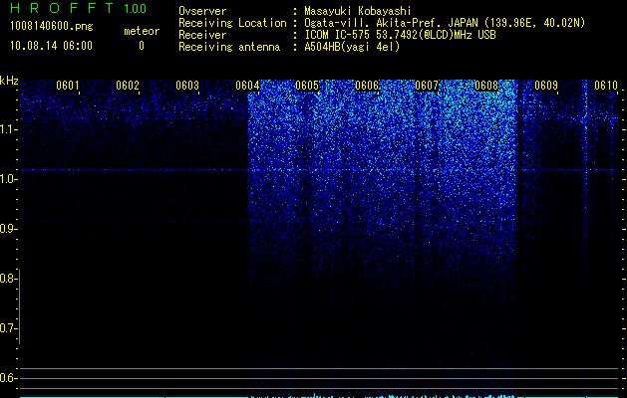
Task: Click the Receiving Location label
Action: pyautogui.click(x=232, y=23)
